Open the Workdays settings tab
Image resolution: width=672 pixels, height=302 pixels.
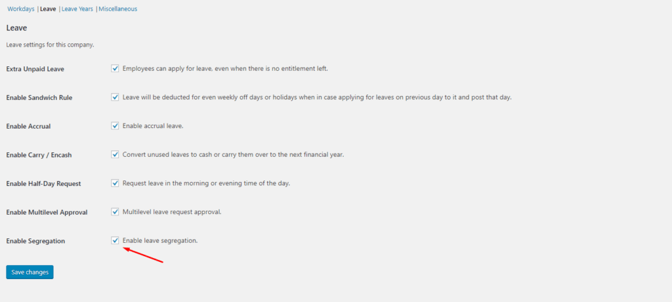(20, 9)
